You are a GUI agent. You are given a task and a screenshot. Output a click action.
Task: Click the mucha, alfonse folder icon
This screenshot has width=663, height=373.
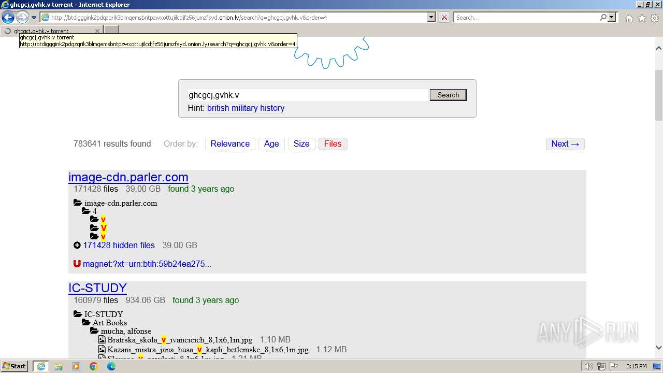[x=94, y=331]
